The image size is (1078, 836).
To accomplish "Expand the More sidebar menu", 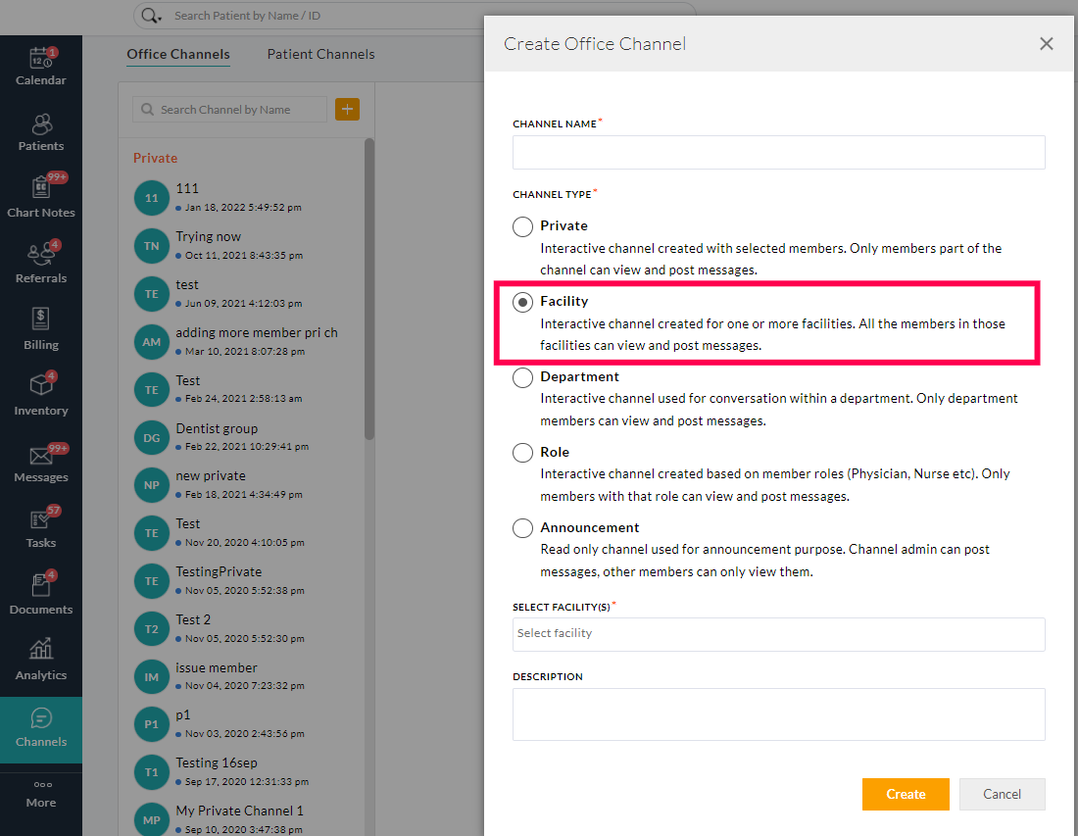I will click(x=40, y=793).
